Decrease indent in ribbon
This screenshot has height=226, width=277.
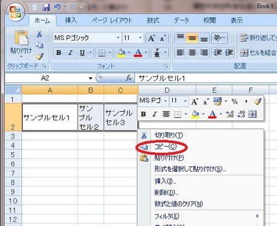(x=217, y=53)
